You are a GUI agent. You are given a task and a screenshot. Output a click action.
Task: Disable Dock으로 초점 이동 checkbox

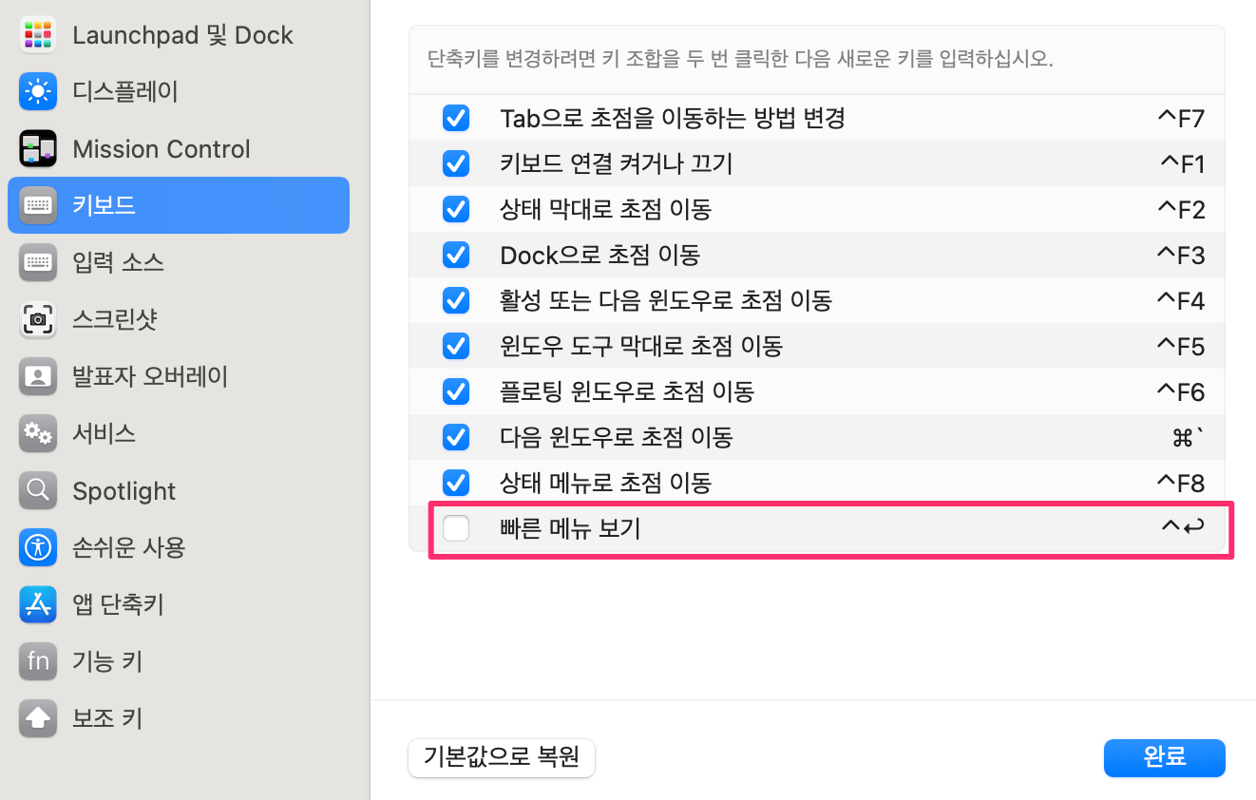(456, 255)
